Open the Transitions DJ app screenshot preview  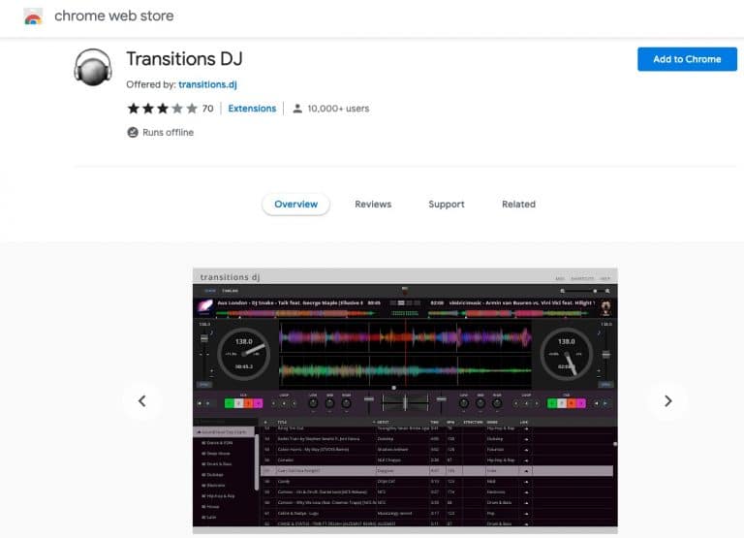[405, 401]
